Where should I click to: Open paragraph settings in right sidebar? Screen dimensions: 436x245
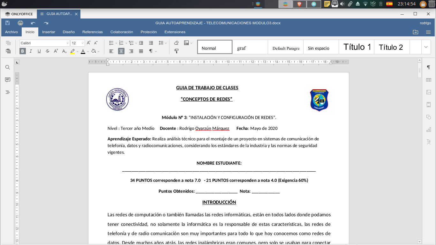pos(429,67)
